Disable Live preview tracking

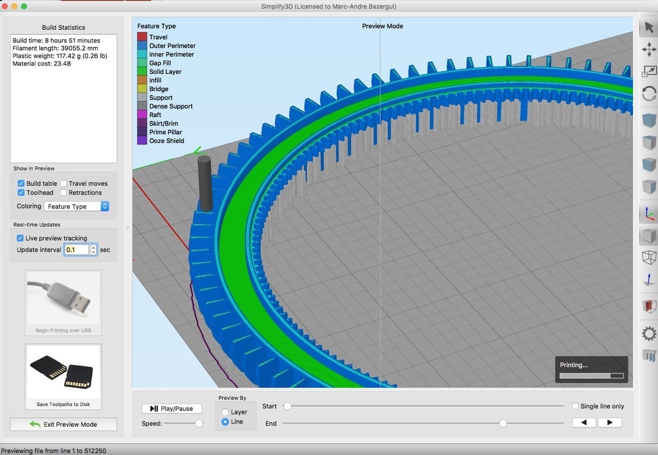(x=20, y=238)
